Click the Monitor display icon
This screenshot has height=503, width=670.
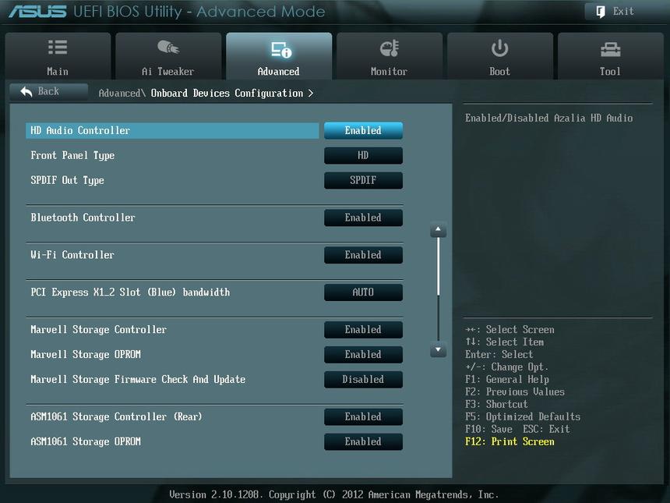[x=389, y=48]
